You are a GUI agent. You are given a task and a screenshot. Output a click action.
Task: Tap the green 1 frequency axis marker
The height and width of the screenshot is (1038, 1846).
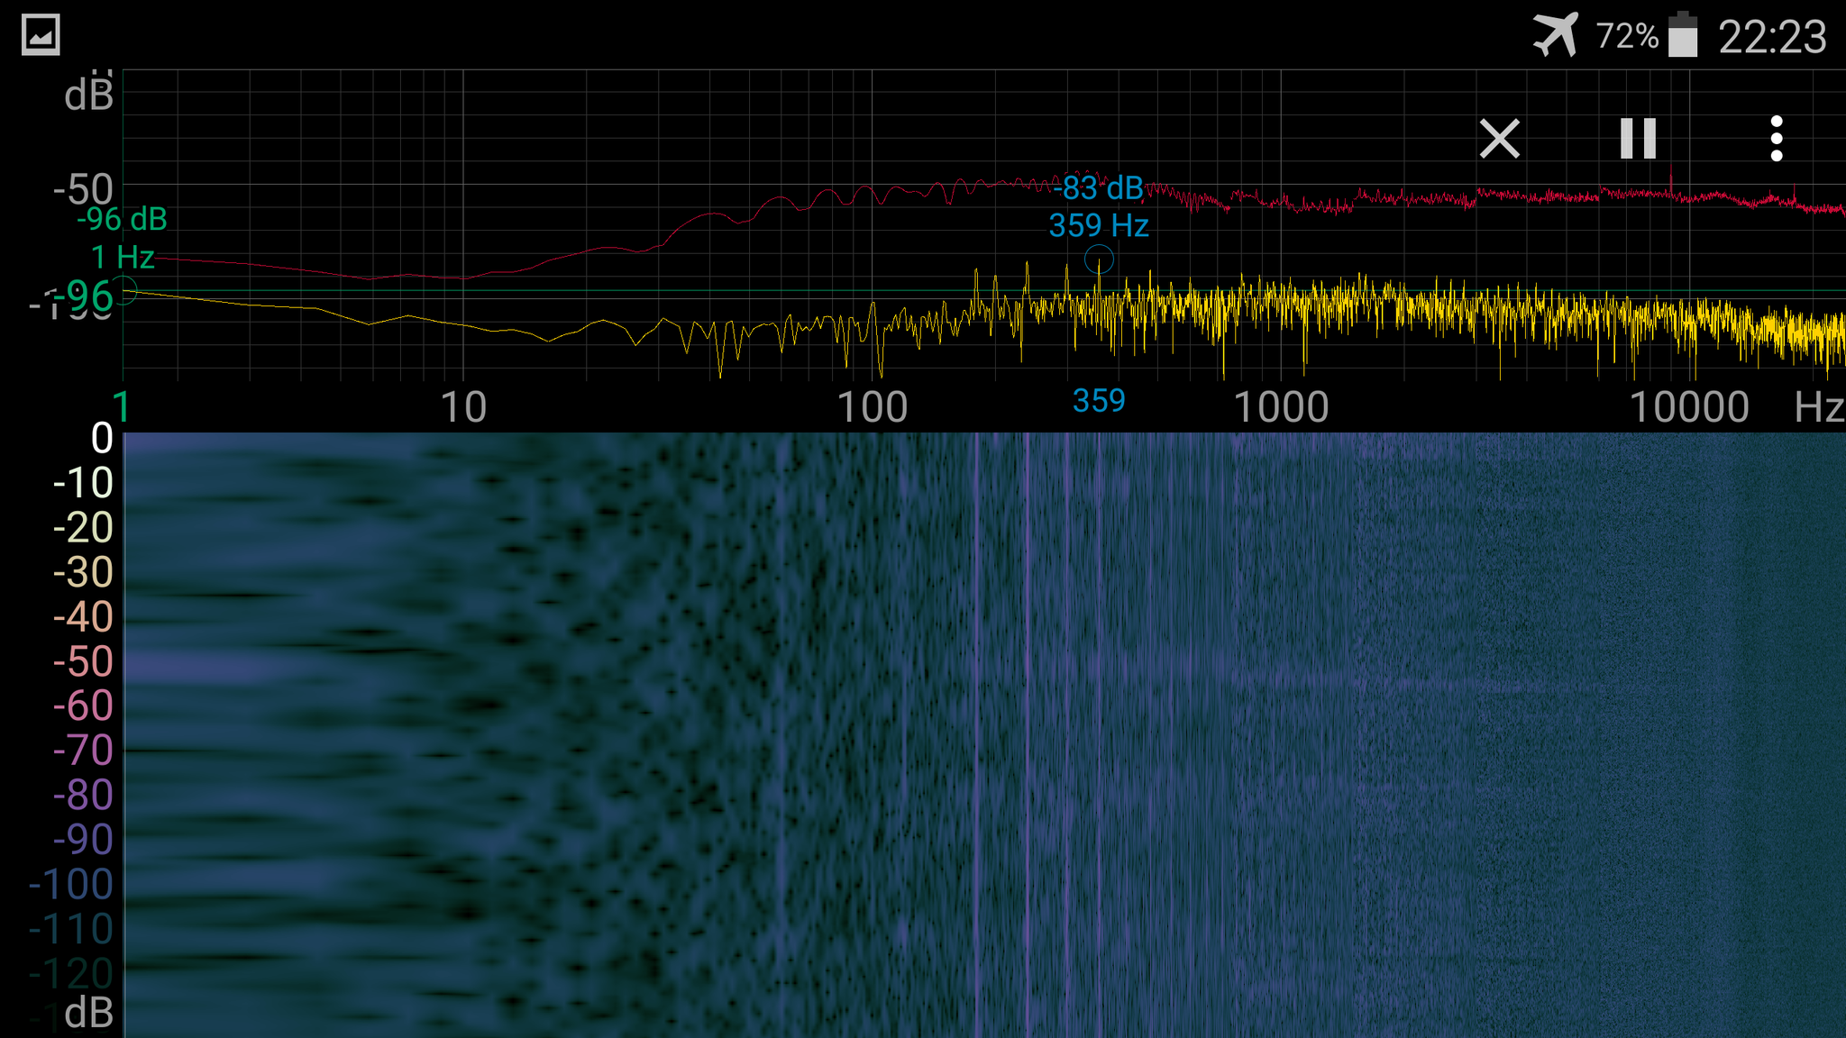click(123, 407)
